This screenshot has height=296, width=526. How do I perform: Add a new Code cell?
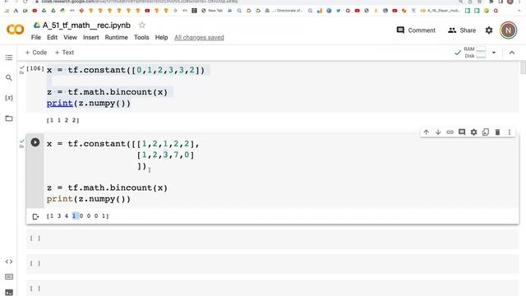(x=36, y=53)
